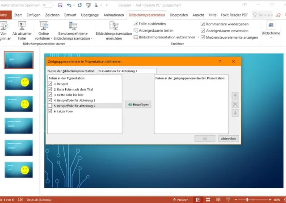Uncheck 6. Letzte Folie checkbox

[x=50, y=111]
